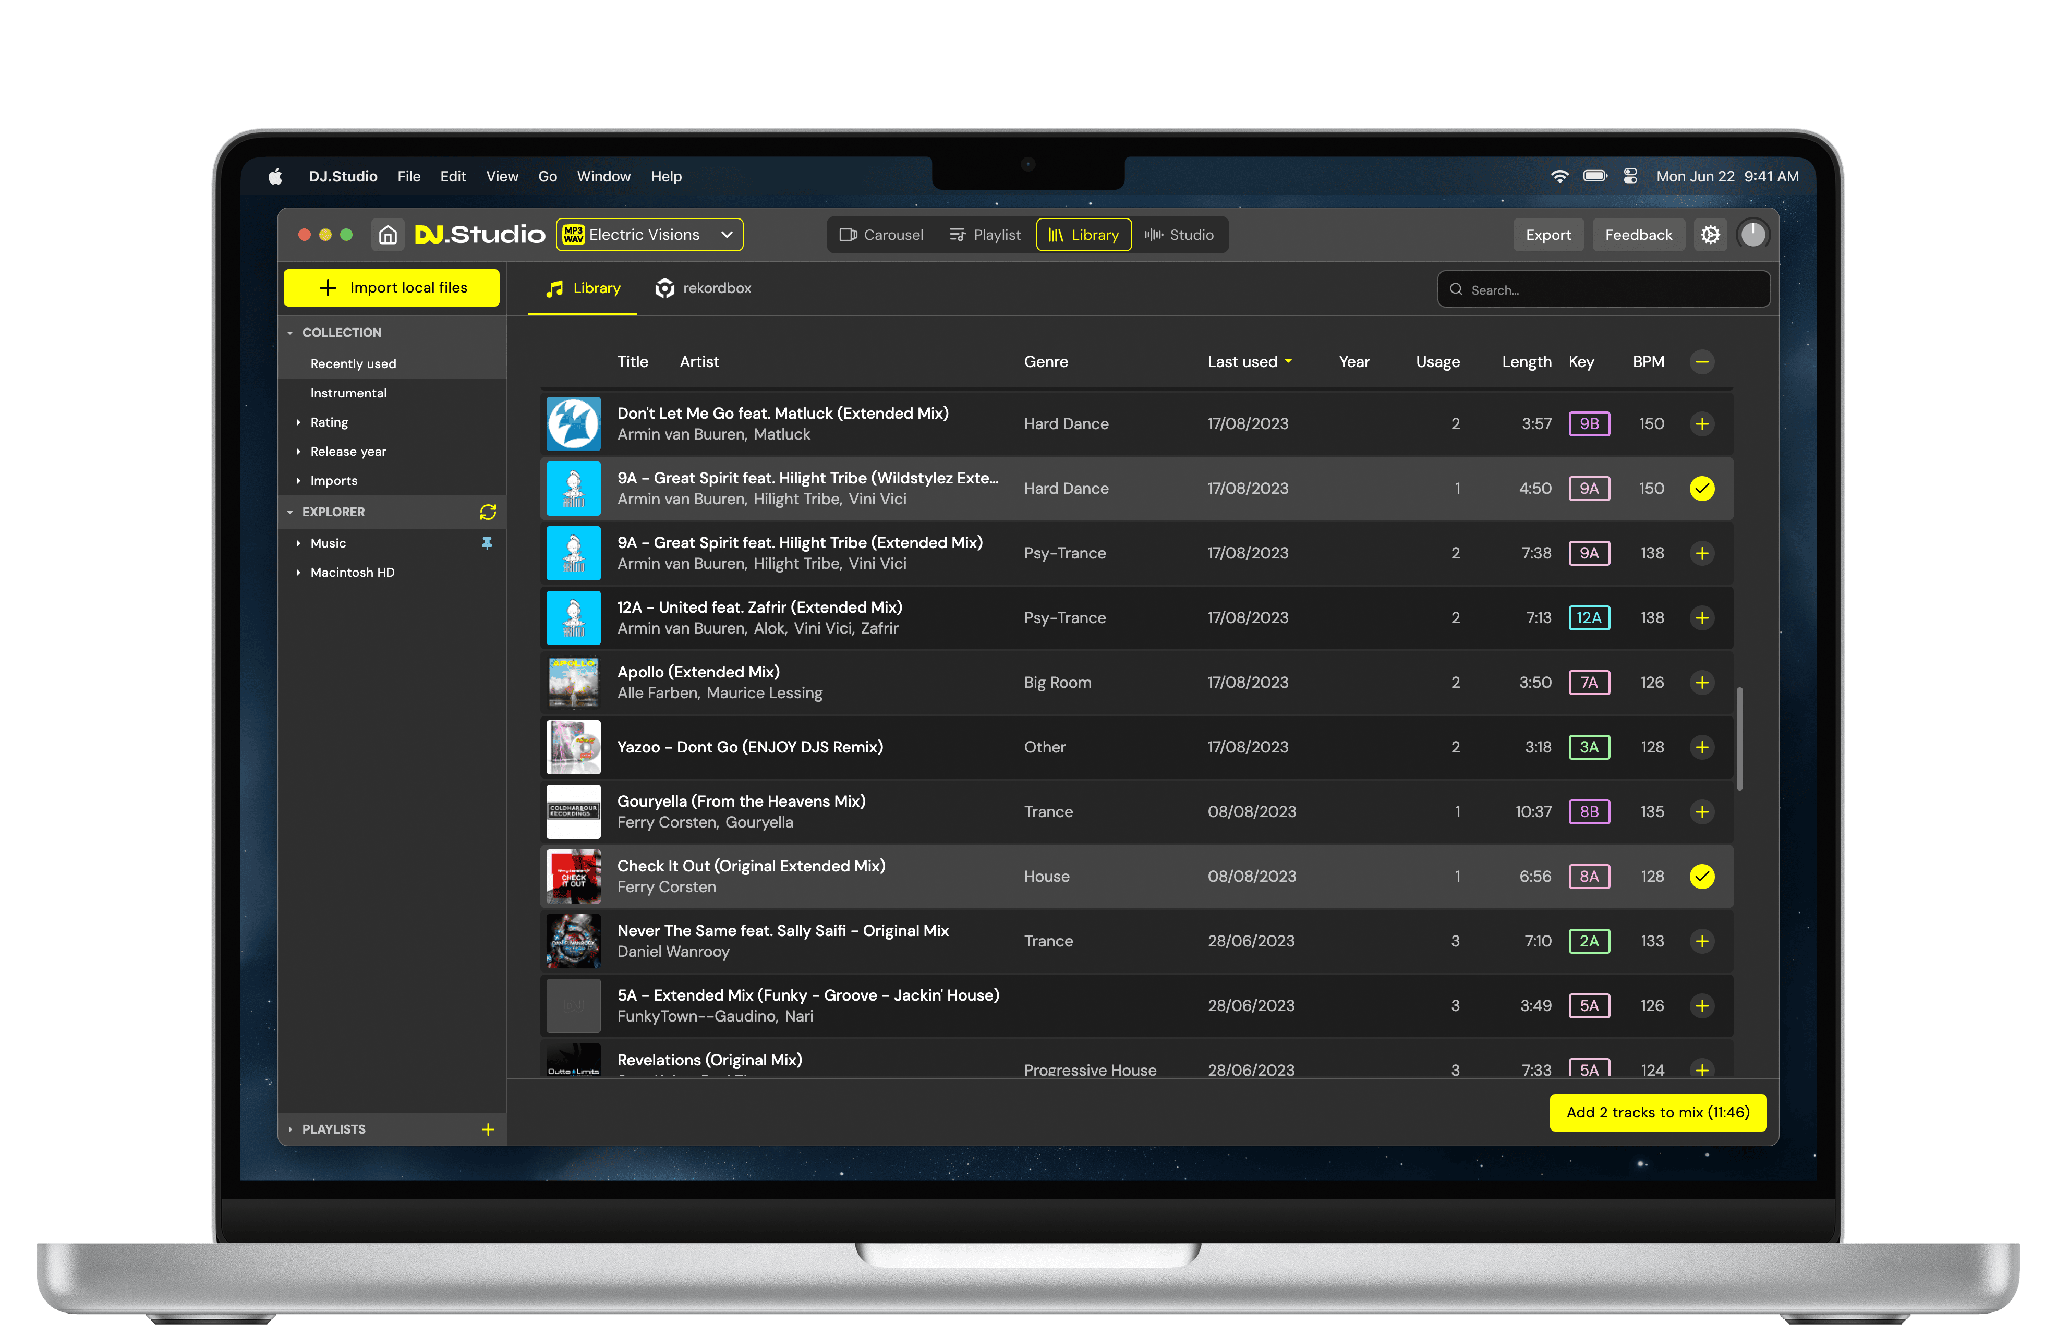Open the Electric Visions project dropdown
The image size is (2057, 1337).
coord(649,235)
